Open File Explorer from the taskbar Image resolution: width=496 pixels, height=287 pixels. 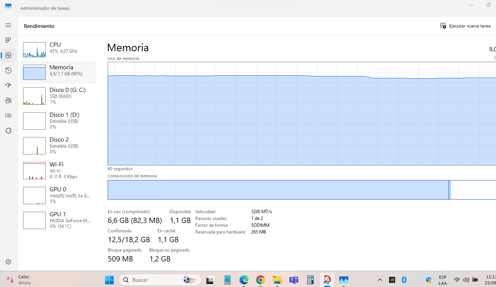[277, 280]
